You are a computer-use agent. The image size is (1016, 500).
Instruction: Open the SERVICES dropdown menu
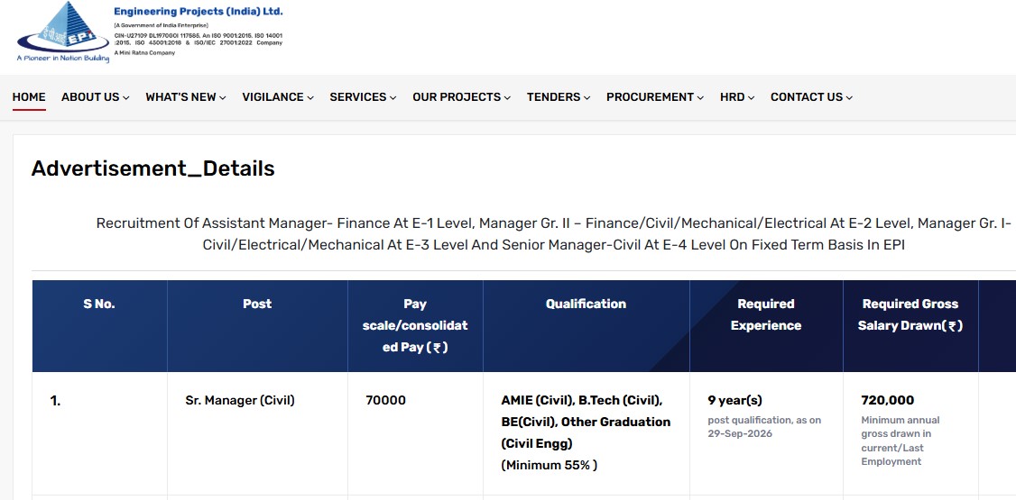(x=363, y=97)
